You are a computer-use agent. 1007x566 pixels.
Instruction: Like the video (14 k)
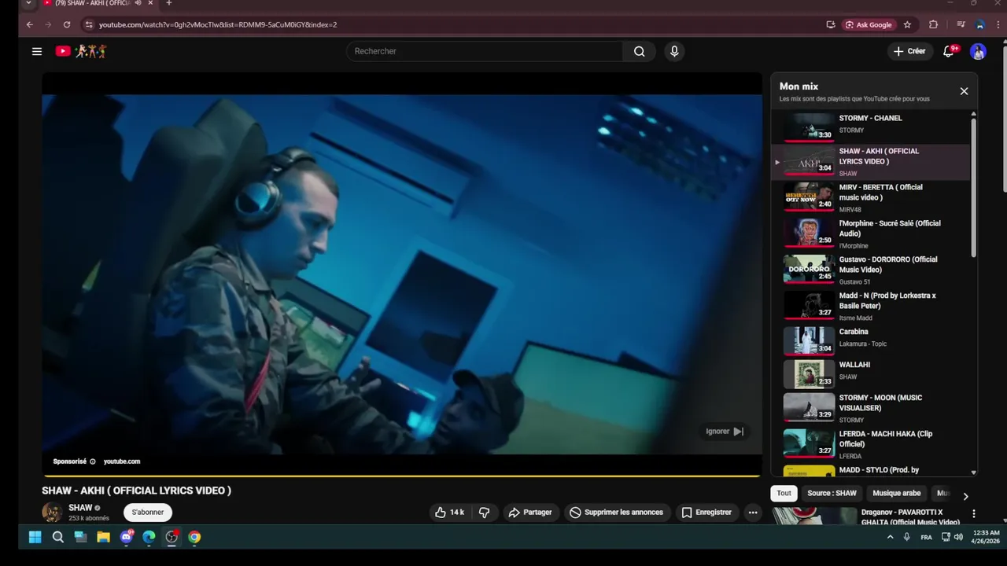449,513
